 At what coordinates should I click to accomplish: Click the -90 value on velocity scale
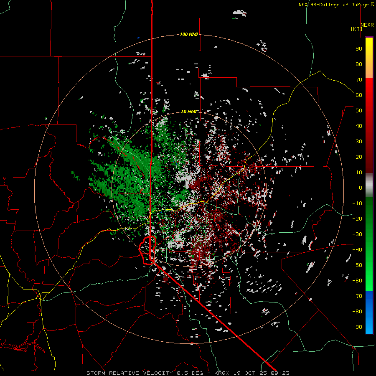click(357, 327)
